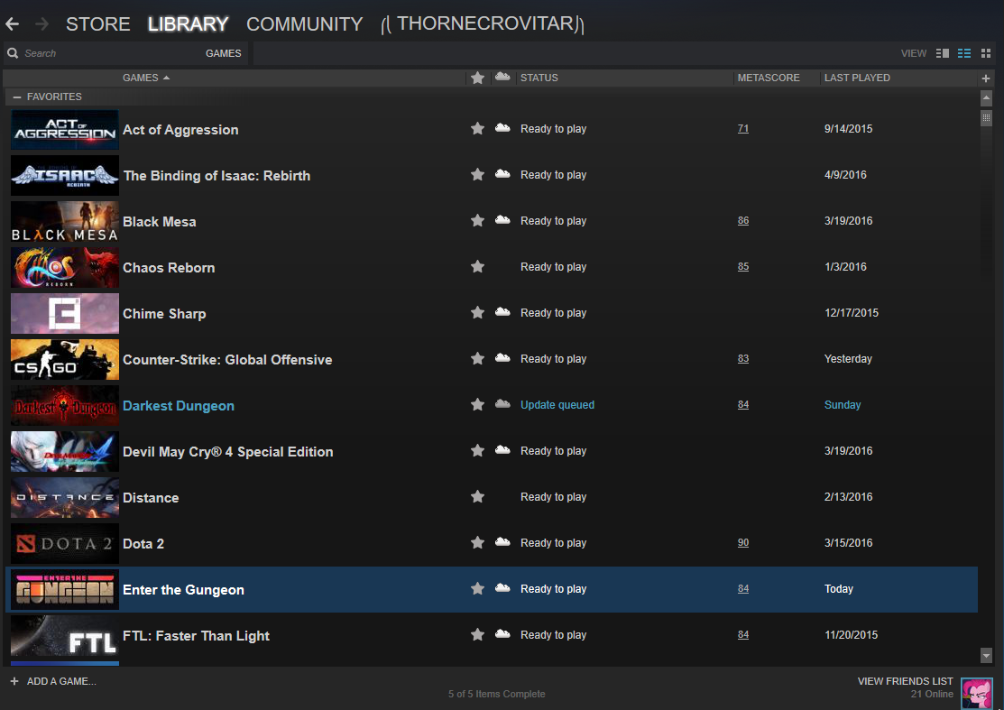Click the Enter the Gungeon cloud icon
The height and width of the screenshot is (710, 1004).
pyautogui.click(x=502, y=588)
